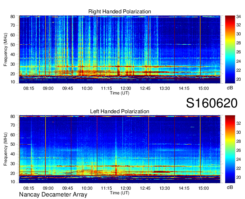This screenshot has width=245, height=199.
Task: Click the Right Handed Polarization spectrogram
Action: (120, 49)
